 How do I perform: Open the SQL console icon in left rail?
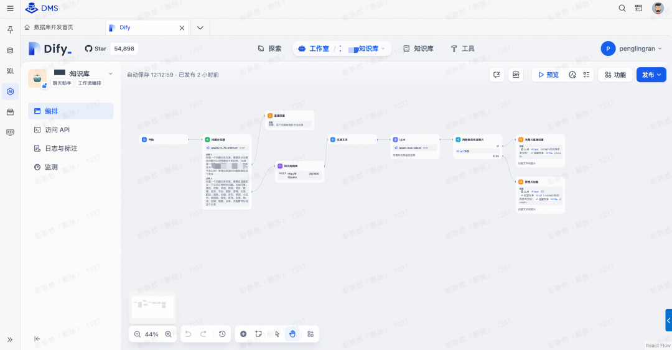pos(11,71)
